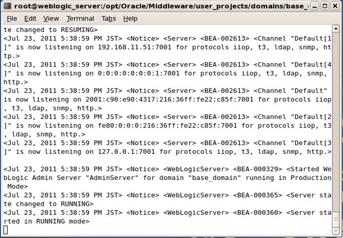
Task: Click the vertical scrollbar thumb
Action: pyautogui.click(x=335, y=219)
